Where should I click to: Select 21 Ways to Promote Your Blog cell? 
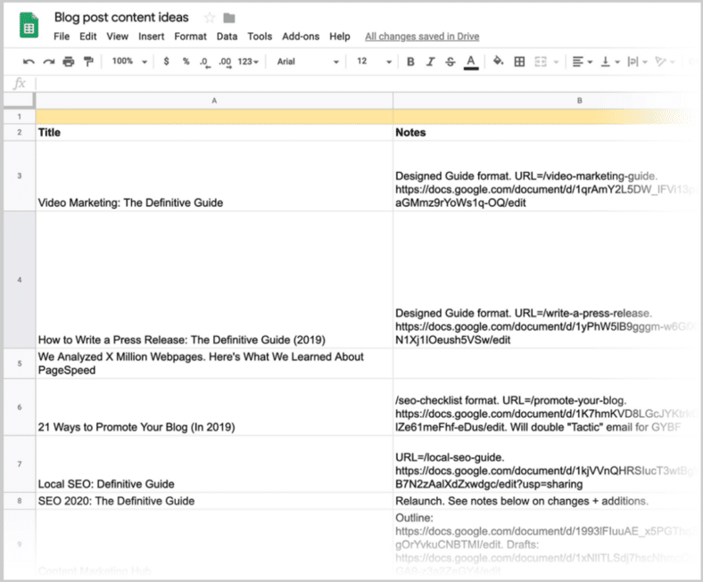click(x=214, y=407)
